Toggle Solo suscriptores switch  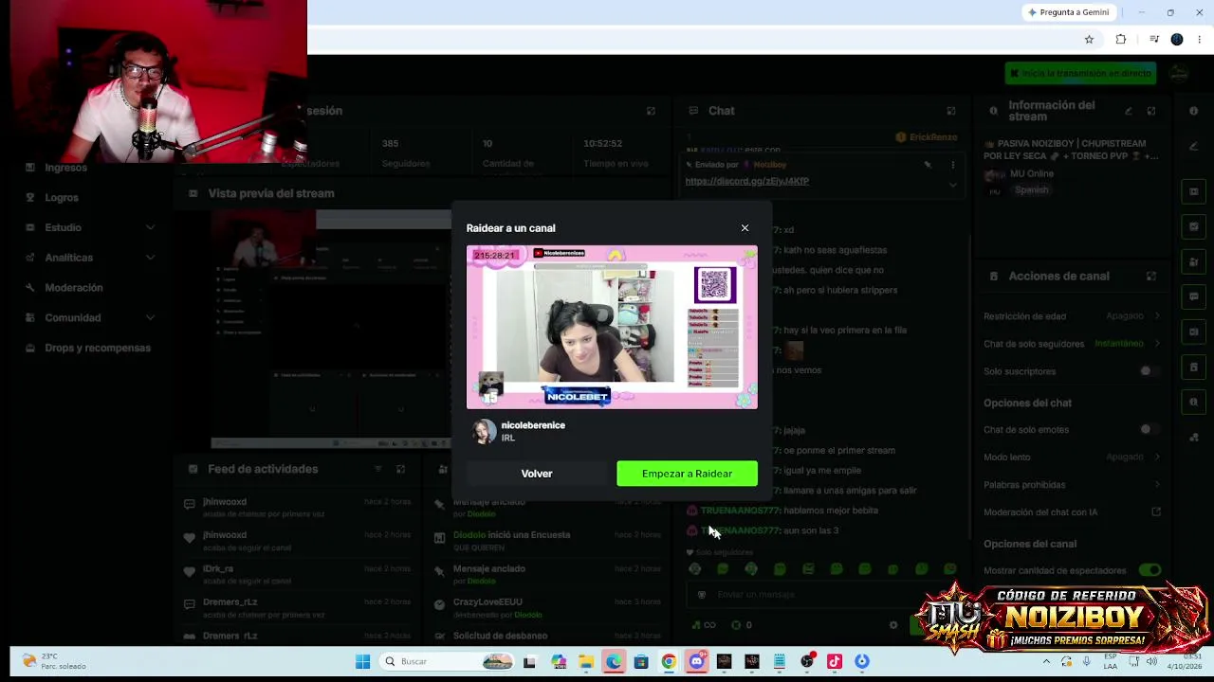pos(1149,371)
